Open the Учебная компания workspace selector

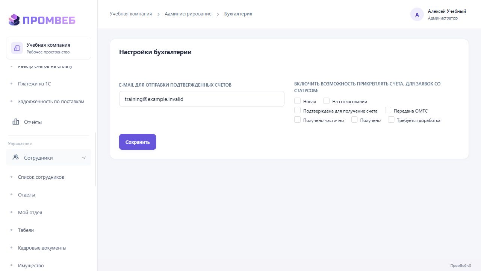[48, 48]
